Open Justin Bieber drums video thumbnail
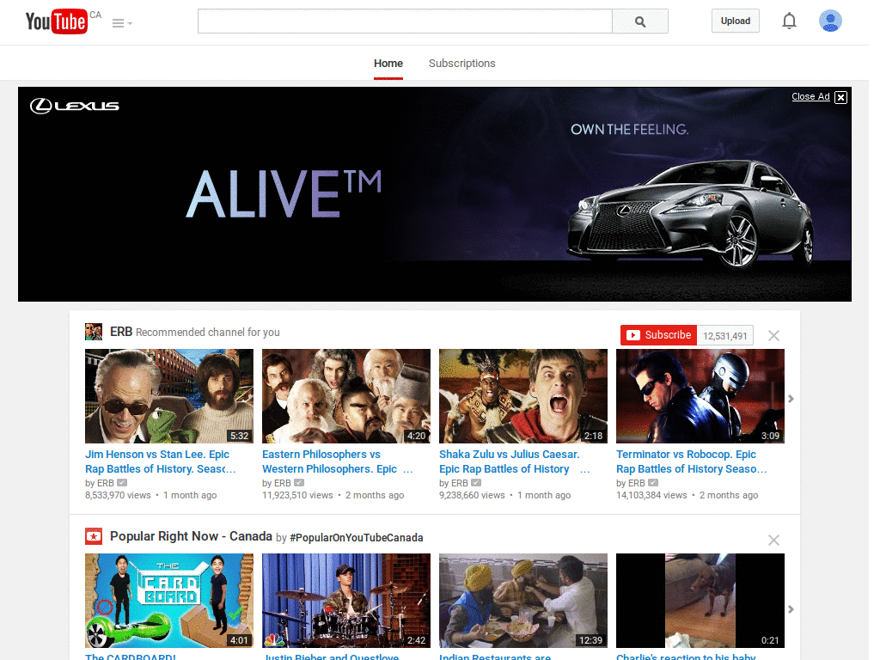 346,601
